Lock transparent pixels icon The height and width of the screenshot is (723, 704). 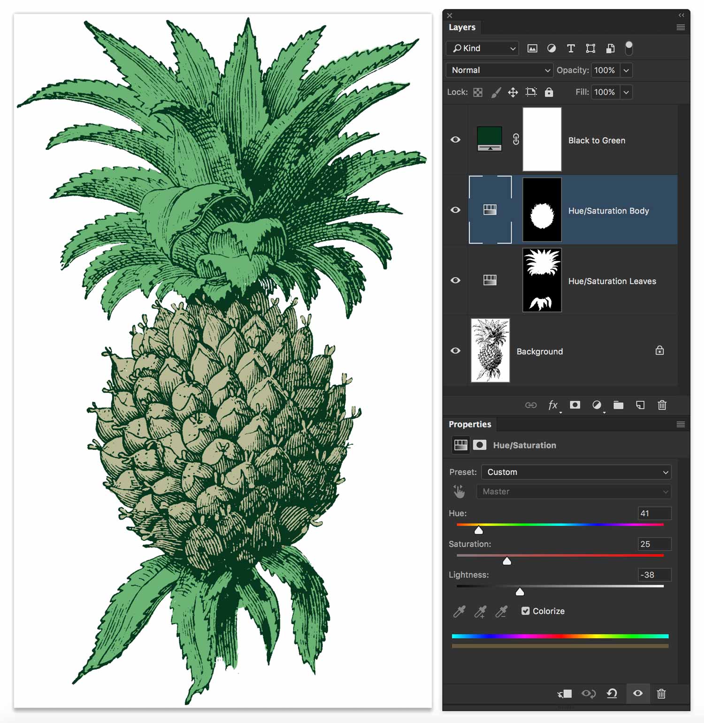pyautogui.click(x=478, y=92)
